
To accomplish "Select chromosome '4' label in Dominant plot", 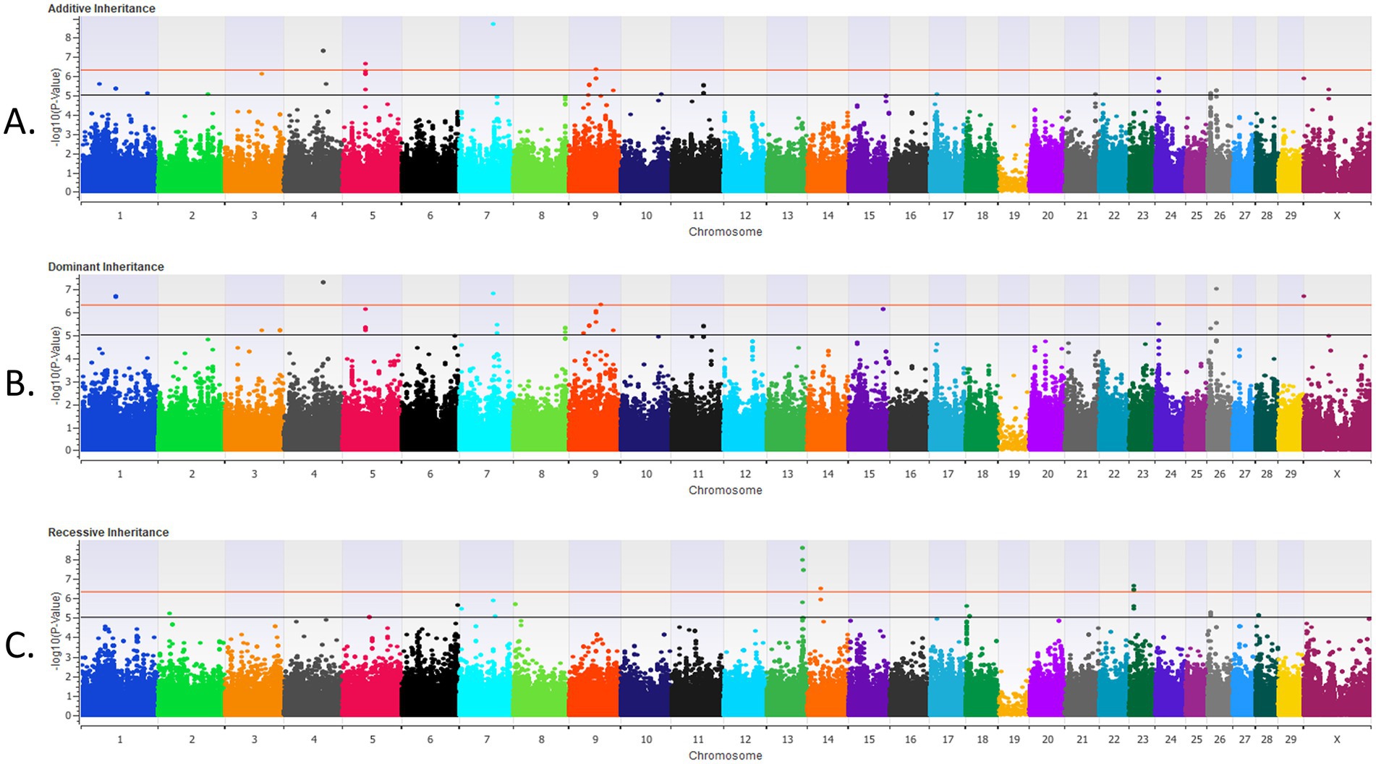I will point(314,474).
